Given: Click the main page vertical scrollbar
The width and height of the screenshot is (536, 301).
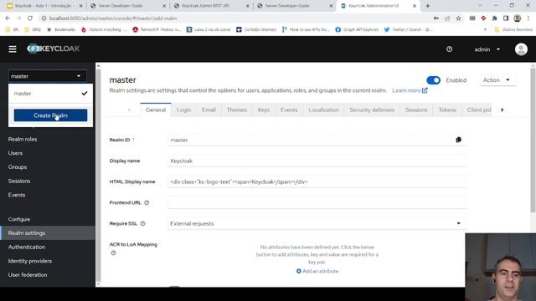Looking at the screenshot, I should click(533, 140).
